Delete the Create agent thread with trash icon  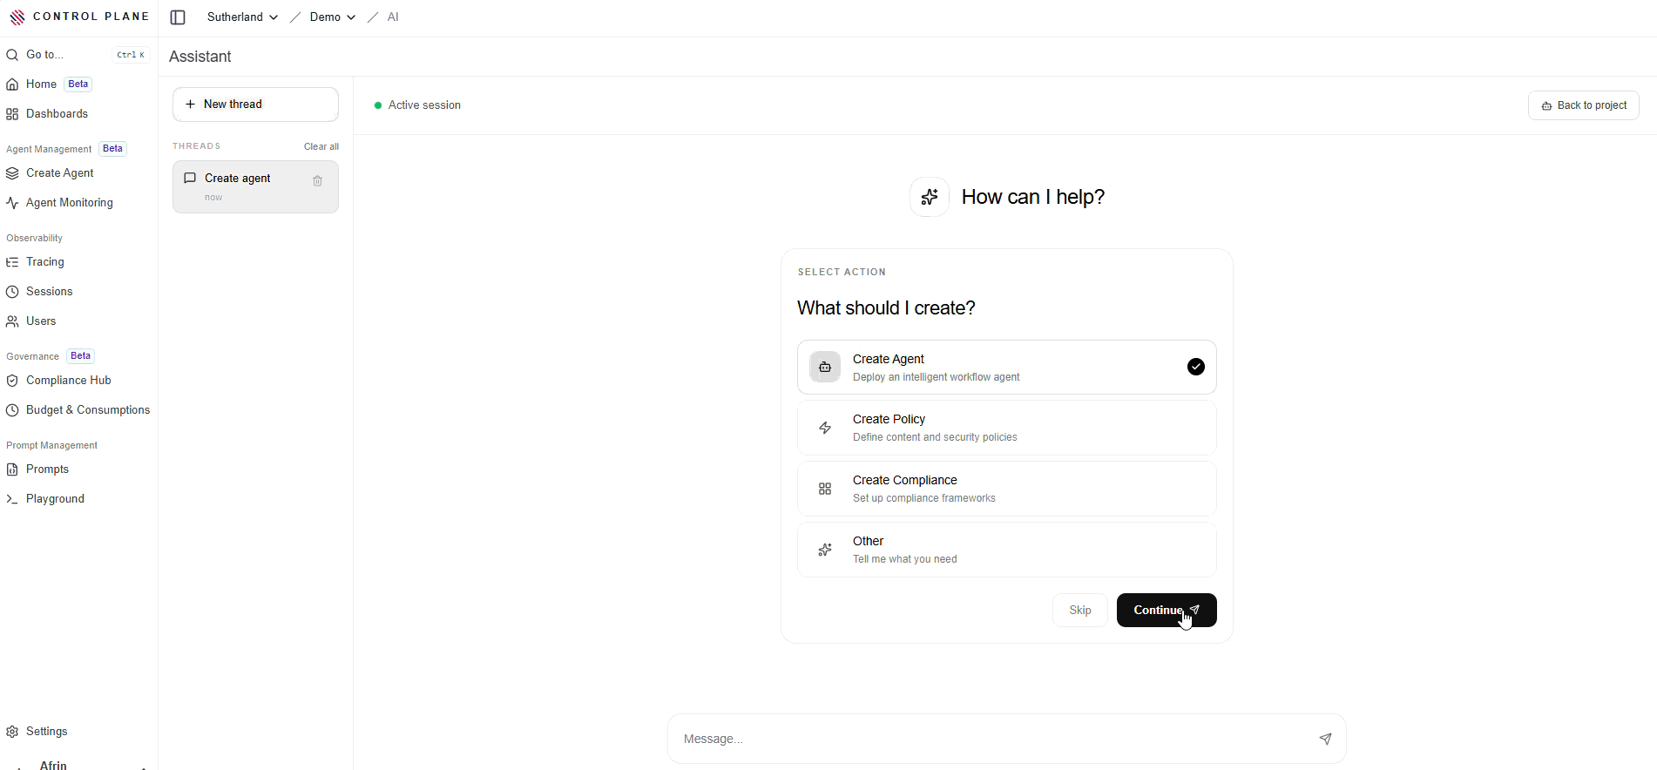coord(317,181)
